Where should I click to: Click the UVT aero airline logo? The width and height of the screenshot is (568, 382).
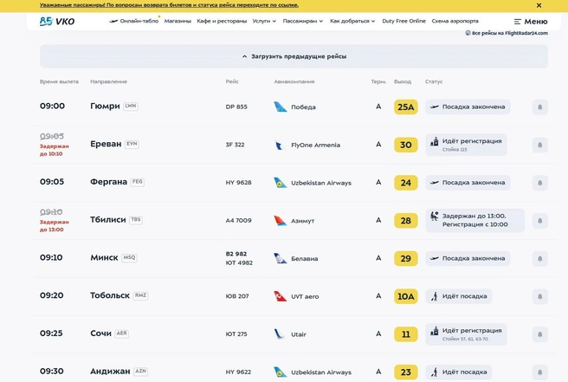point(280,296)
